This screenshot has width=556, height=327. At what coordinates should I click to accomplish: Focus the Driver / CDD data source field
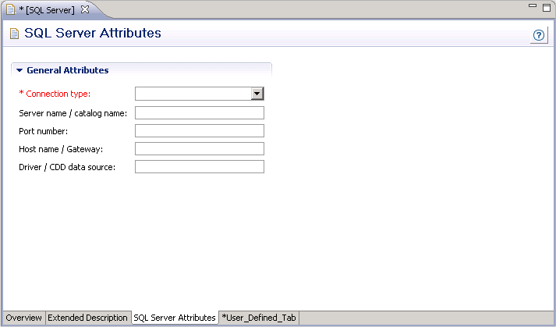(200, 166)
